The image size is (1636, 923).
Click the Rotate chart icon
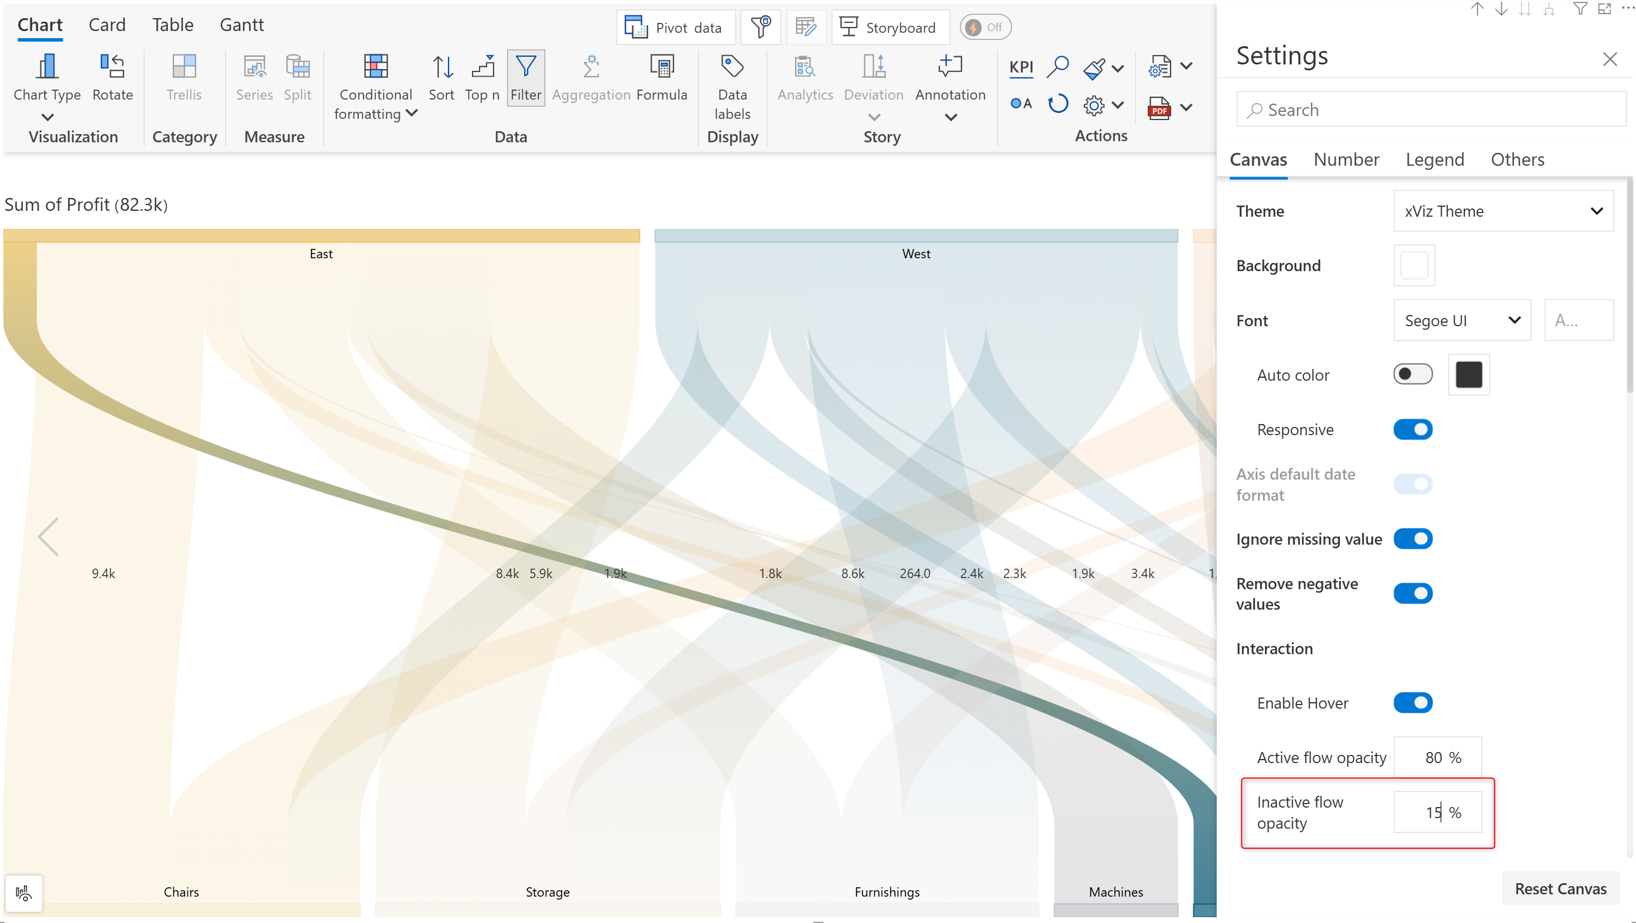click(112, 67)
